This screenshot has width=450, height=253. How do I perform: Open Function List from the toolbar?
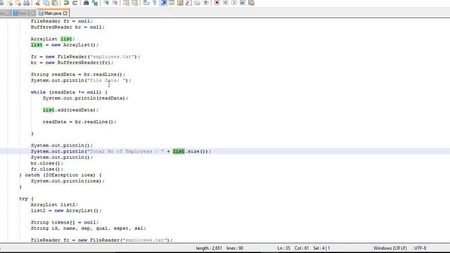tap(188, 3)
